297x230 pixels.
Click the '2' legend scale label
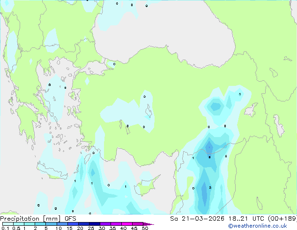pos(35,228)
